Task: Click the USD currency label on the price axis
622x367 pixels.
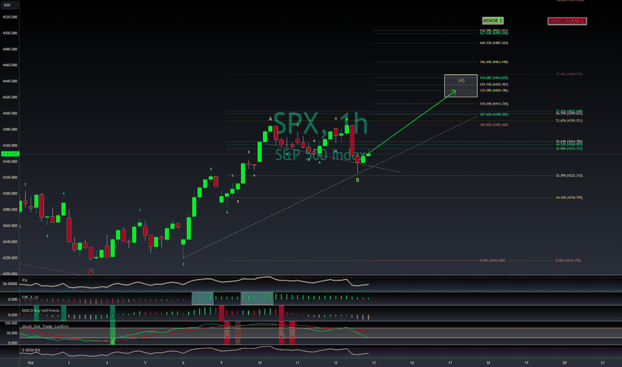Action: (x=7, y=5)
